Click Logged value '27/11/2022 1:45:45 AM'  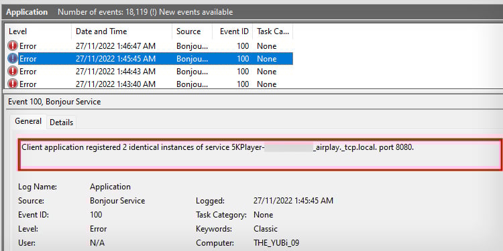coord(293,201)
